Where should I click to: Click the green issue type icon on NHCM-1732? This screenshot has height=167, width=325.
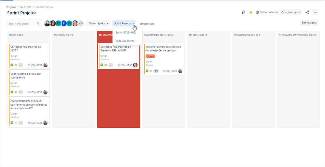pos(12,65)
